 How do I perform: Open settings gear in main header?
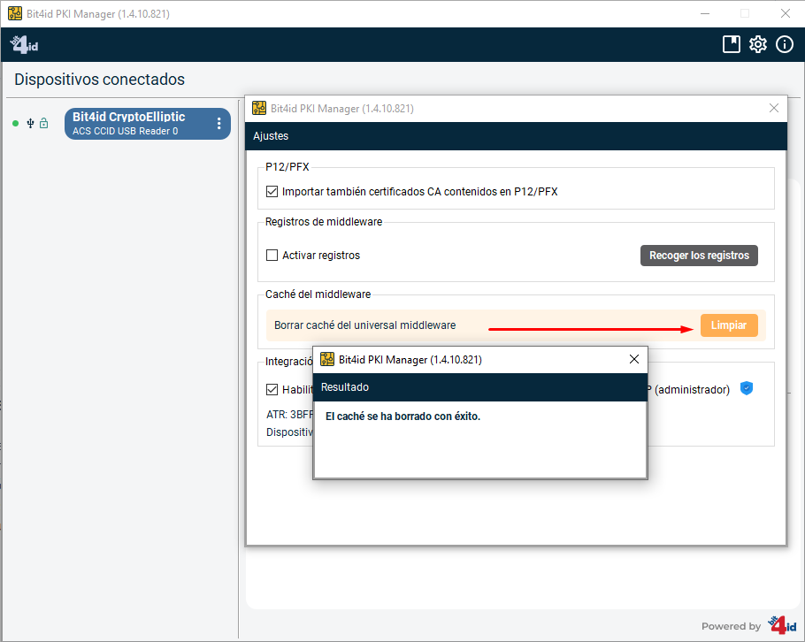758,44
